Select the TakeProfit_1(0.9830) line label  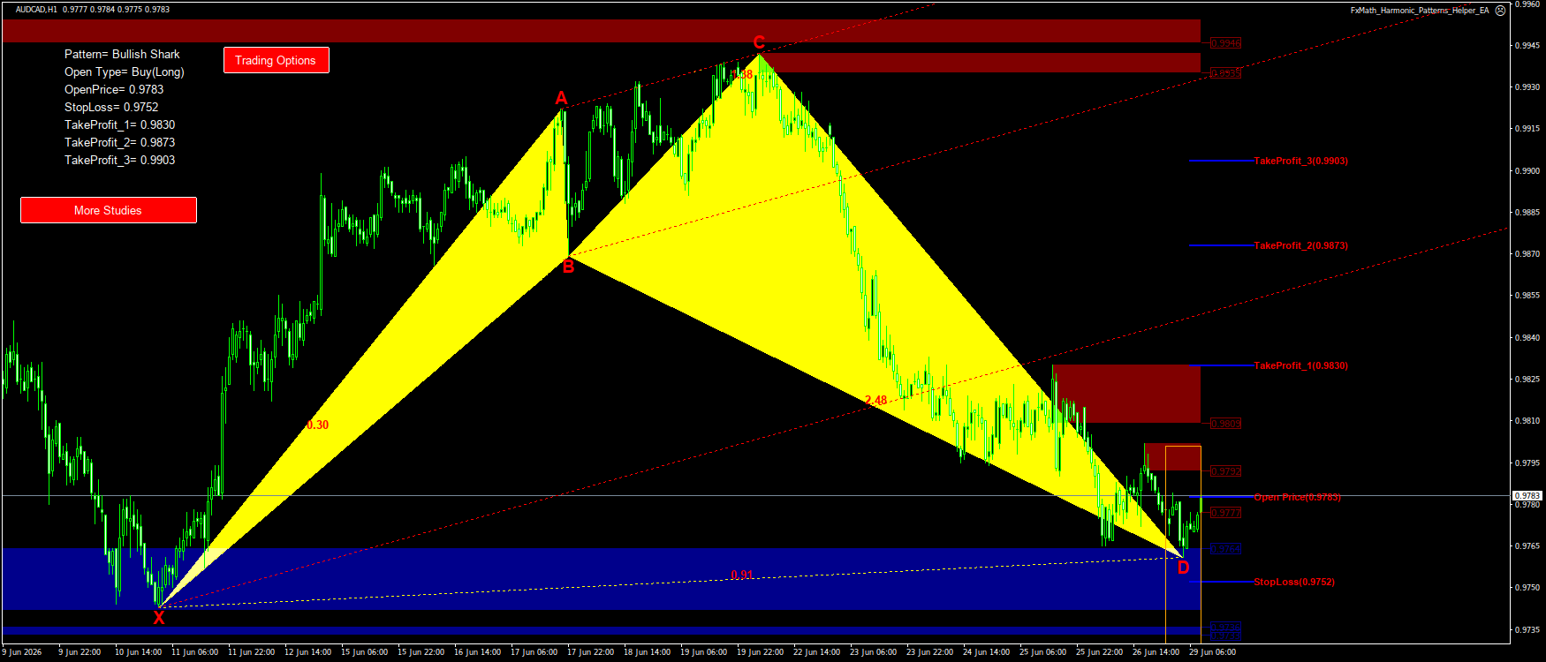coord(1300,365)
